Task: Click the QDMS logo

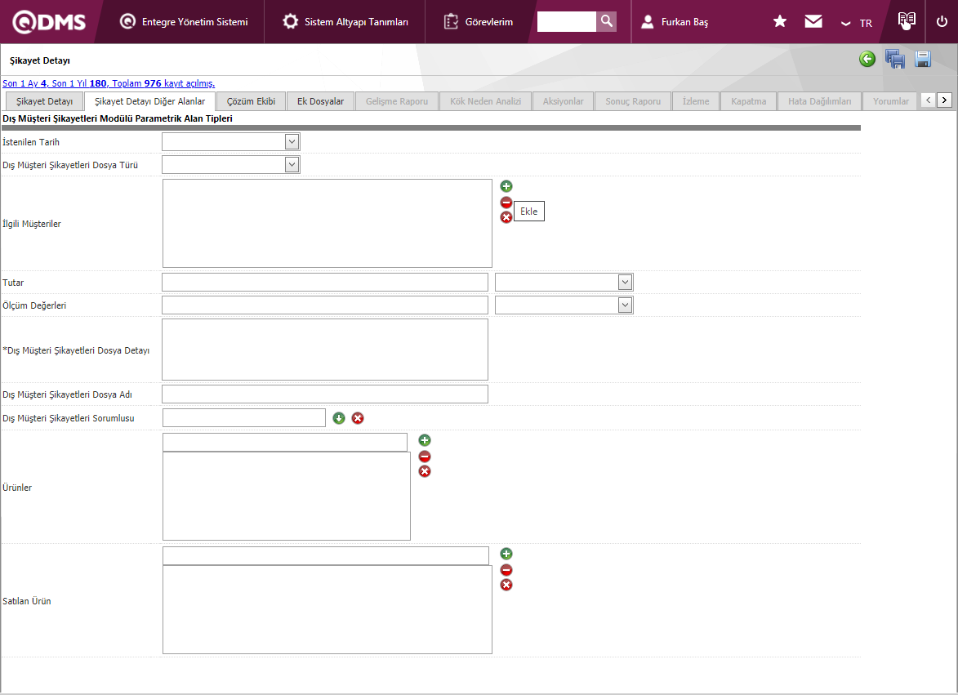Action: click(x=49, y=22)
